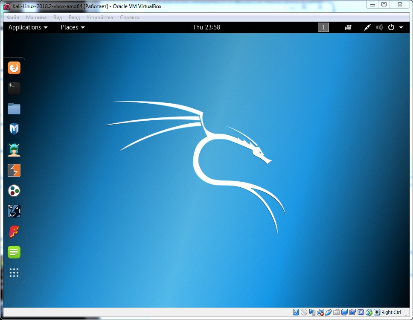Screen dimensions: 413x320
Task: Click the hard disk indicator in VirtualBox status bar
Action: click(296, 312)
